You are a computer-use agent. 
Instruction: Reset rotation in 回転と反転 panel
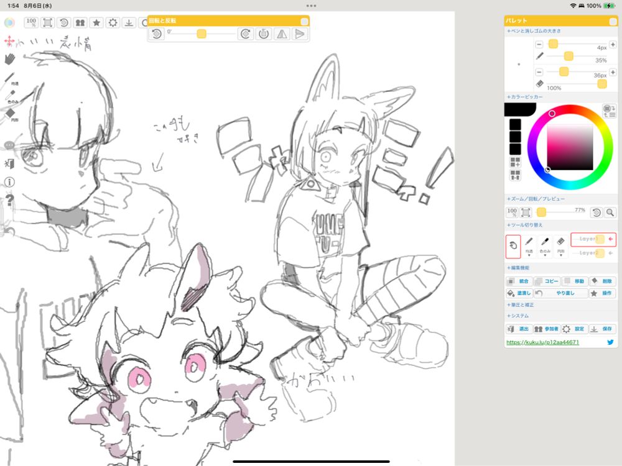click(x=263, y=34)
